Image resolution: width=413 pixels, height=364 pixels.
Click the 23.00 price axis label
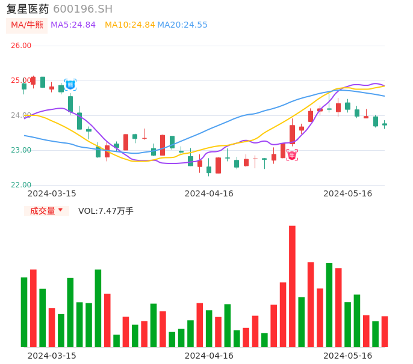pos(21,150)
